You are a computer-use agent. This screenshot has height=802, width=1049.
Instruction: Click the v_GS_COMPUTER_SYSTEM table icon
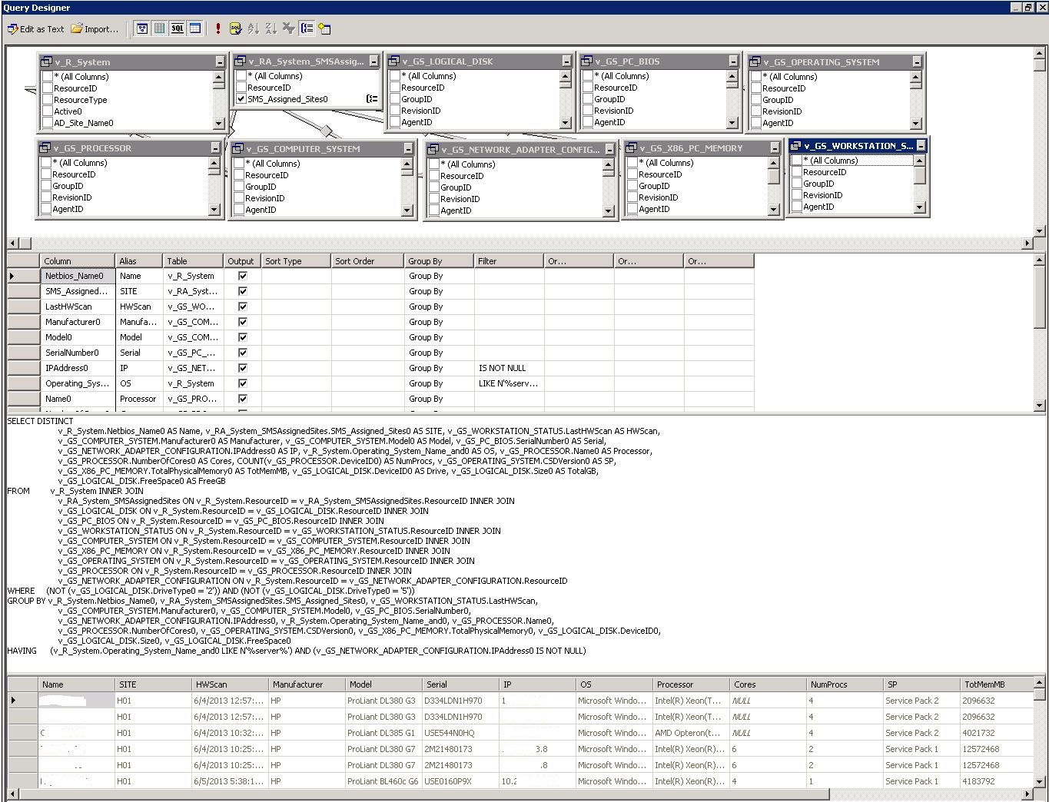pyautogui.click(x=238, y=149)
